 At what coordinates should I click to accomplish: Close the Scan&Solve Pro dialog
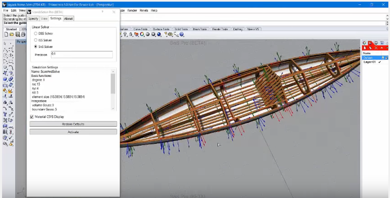point(114,12)
